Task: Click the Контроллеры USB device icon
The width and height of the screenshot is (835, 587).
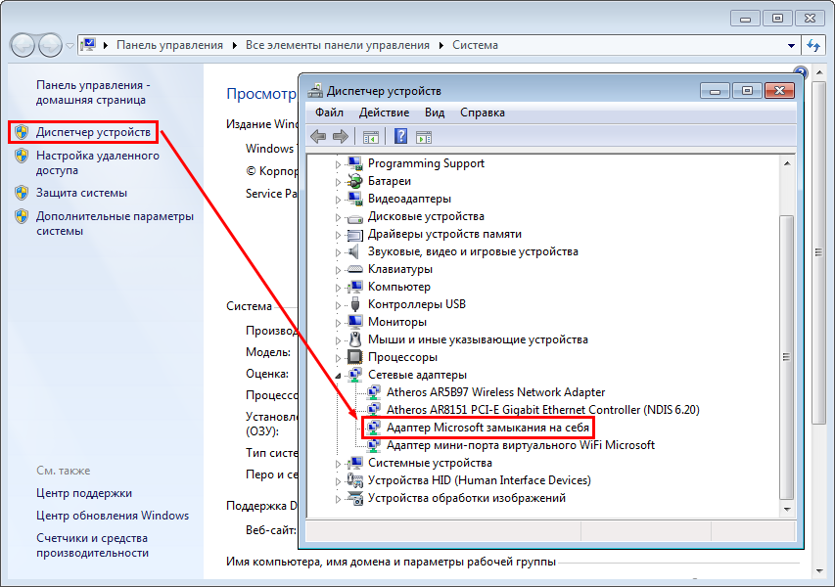Action: coord(354,304)
